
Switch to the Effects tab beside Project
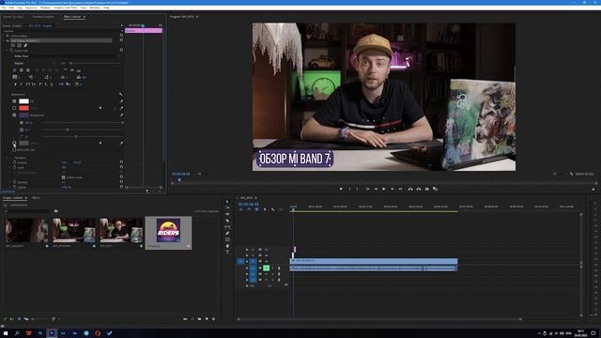coord(36,198)
